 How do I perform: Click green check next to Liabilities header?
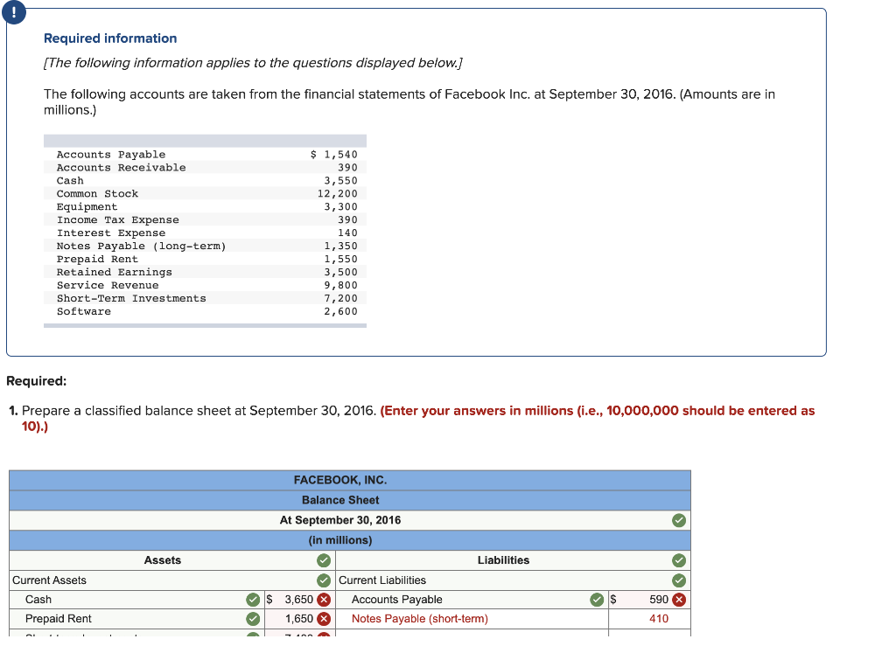click(679, 560)
